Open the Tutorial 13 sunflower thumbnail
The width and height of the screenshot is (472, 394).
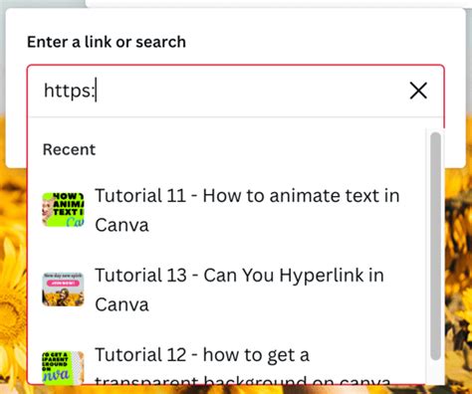click(63, 290)
